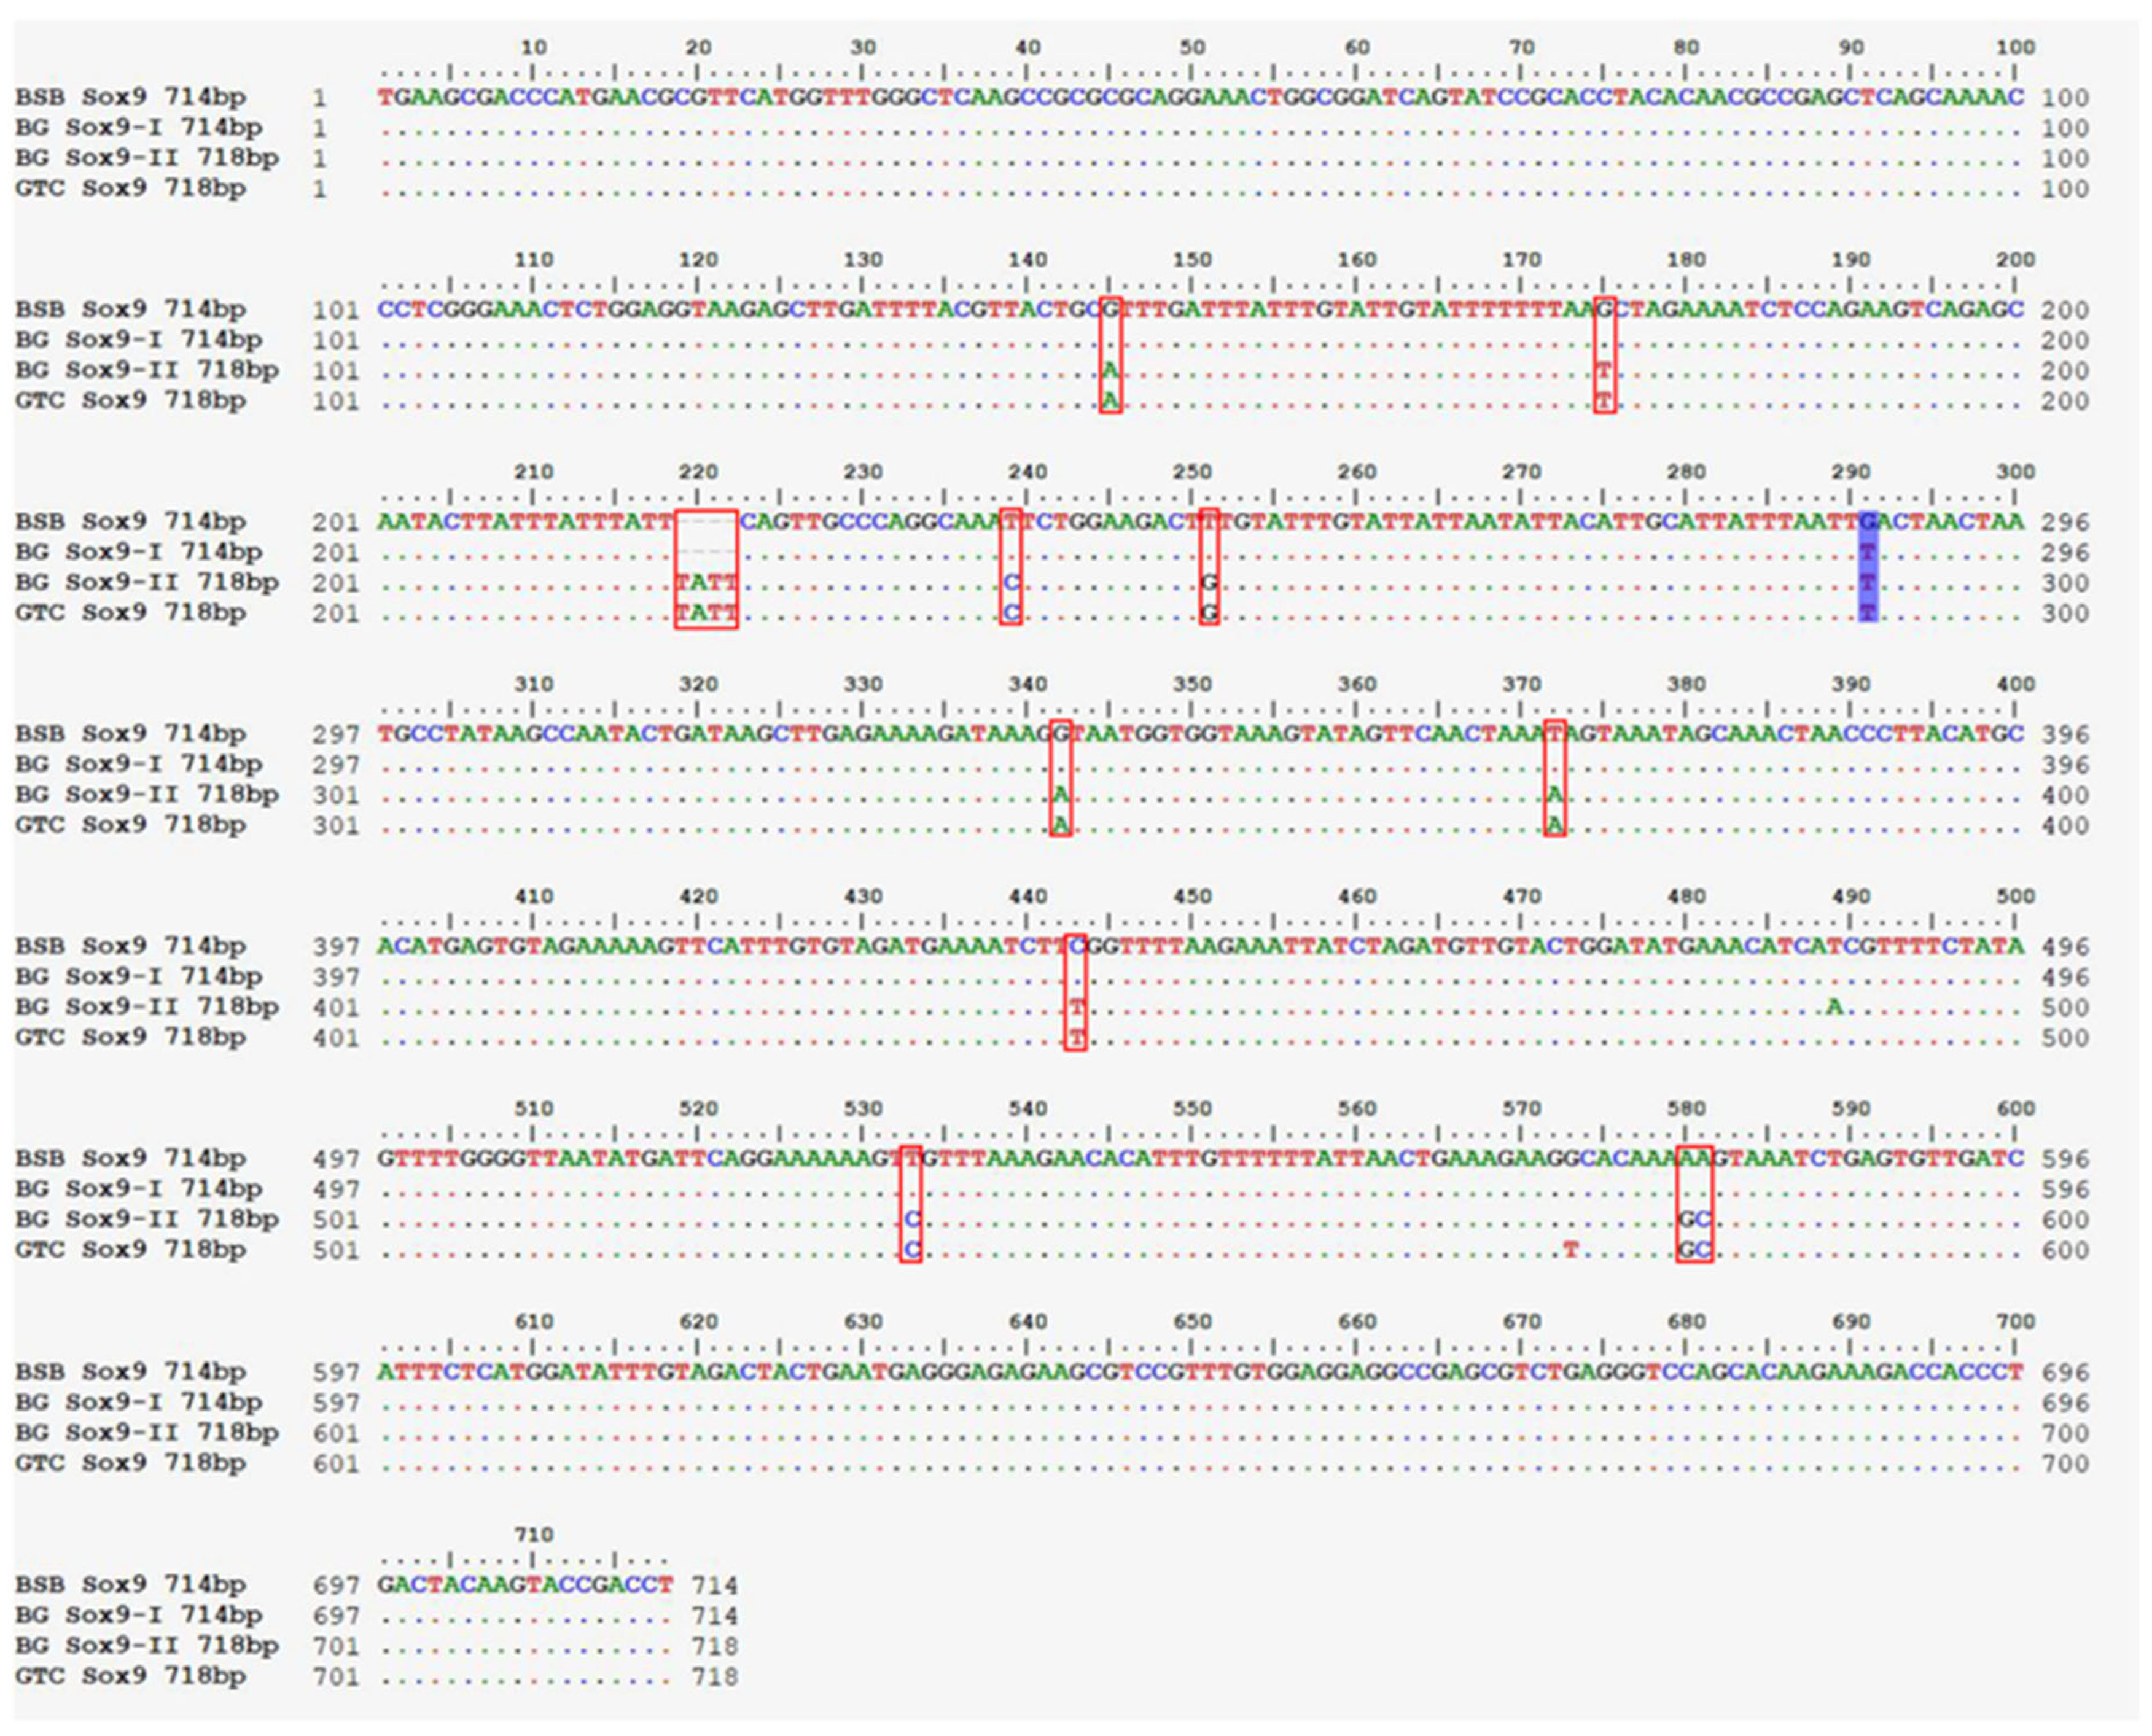Select the BG Sox9-I 714bp label starting at 297

pyautogui.click(x=138, y=764)
